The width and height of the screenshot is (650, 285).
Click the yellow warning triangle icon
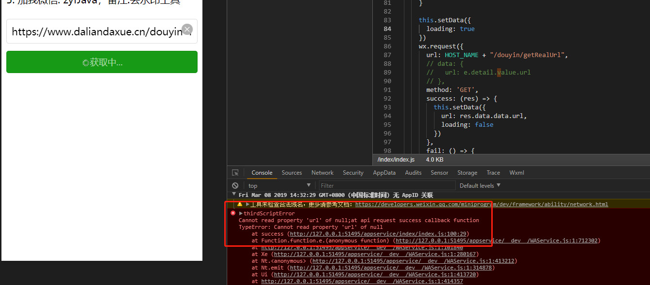pyautogui.click(x=239, y=204)
